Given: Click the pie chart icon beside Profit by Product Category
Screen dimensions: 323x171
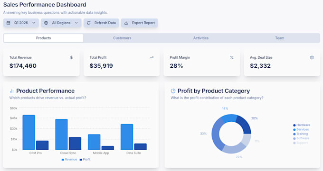Looking at the screenshot, I should coord(173,91).
